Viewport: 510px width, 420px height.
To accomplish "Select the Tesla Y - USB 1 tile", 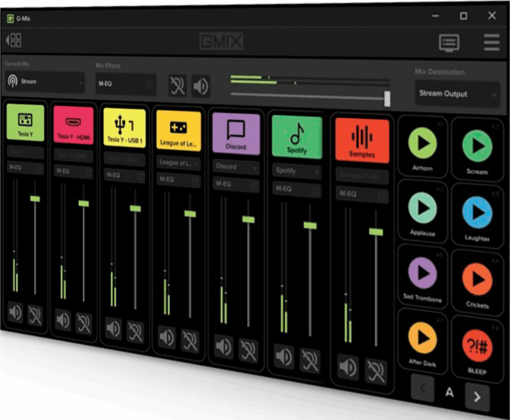I will pyautogui.click(x=125, y=128).
